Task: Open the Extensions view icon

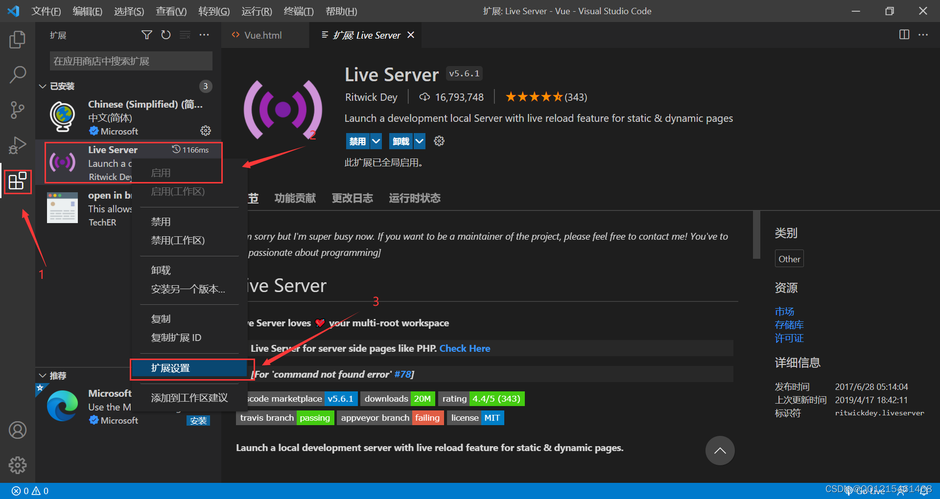Action: click(x=18, y=181)
